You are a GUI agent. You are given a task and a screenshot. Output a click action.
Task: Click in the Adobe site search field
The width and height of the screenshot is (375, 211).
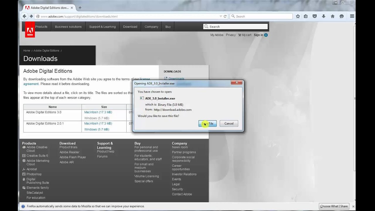(x=236, y=27)
